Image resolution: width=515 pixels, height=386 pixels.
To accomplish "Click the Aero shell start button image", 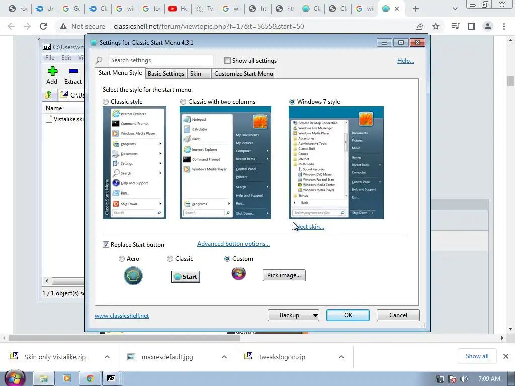I will tap(133, 276).
